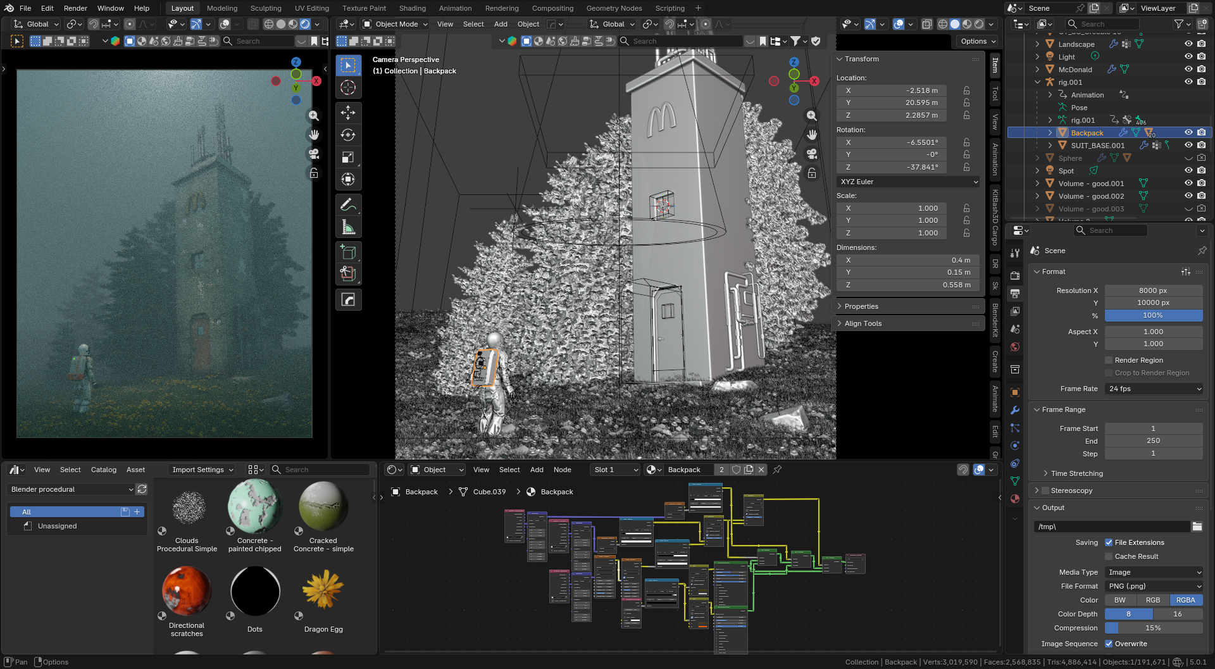This screenshot has height=669, width=1215.
Task: Select the Add Cube tool
Action: [347, 253]
